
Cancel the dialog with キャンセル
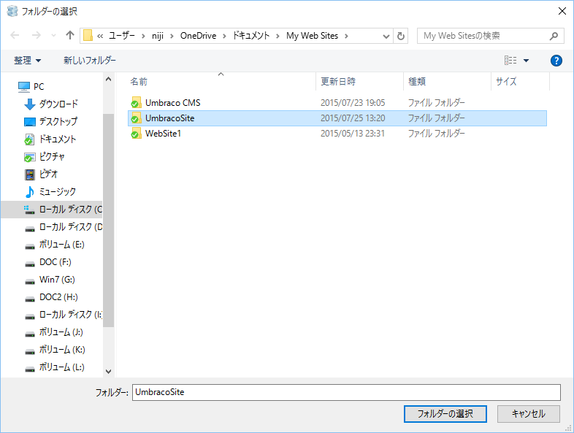pos(528,414)
